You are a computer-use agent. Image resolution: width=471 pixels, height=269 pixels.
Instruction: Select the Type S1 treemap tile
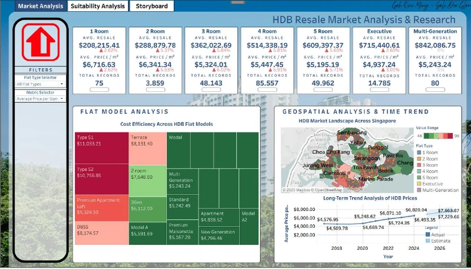point(102,148)
